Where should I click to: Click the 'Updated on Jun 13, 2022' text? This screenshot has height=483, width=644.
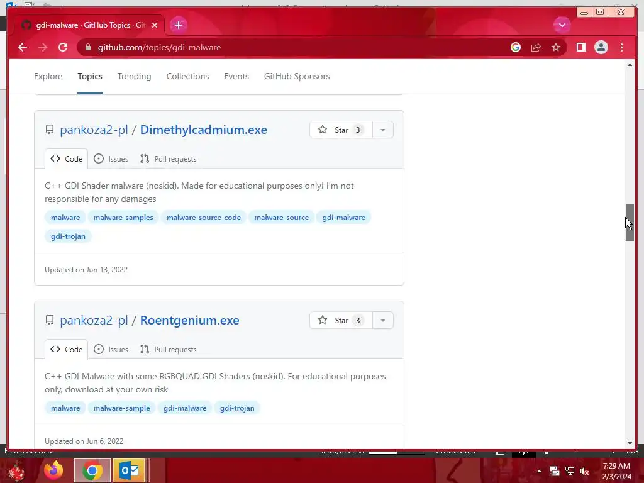click(86, 270)
